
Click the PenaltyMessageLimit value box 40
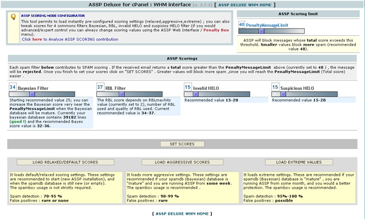(242, 25)
